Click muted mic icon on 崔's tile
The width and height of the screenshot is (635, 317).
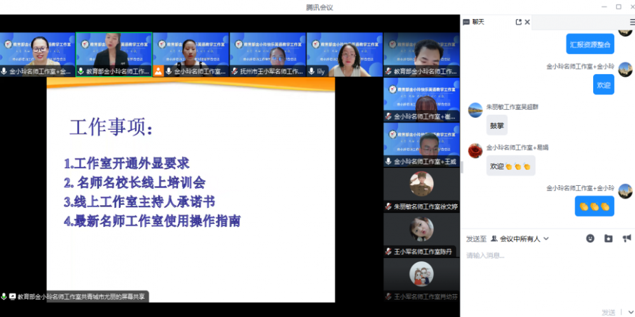[389, 117]
